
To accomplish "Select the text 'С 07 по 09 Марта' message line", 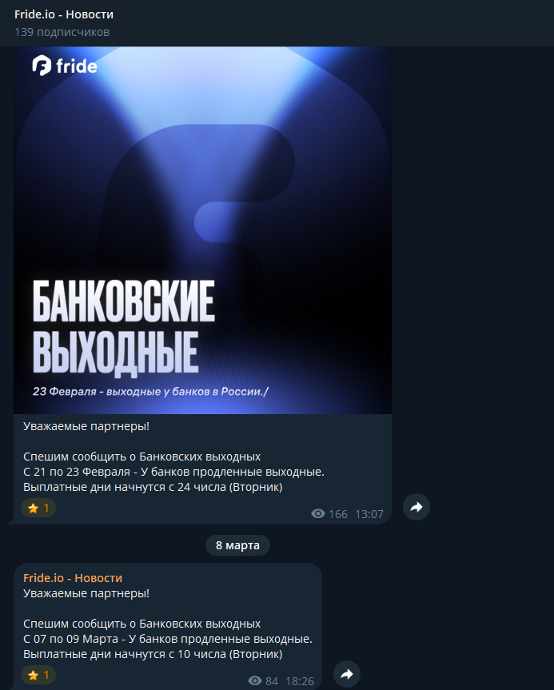I will [71, 639].
